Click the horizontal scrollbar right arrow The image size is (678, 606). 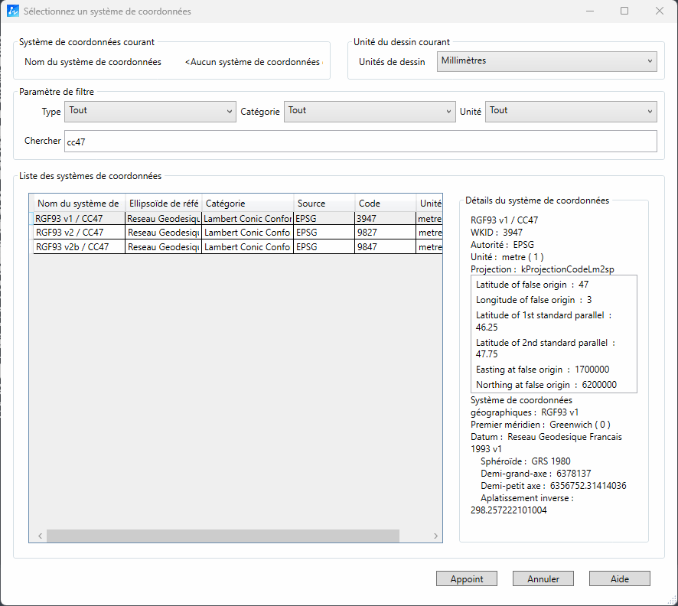[435, 536]
